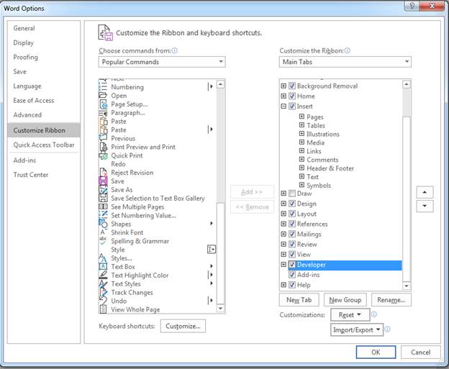Click the Shrink Font icon
Image resolution: width=449 pixels, height=369 pixels.
pos(103,232)
